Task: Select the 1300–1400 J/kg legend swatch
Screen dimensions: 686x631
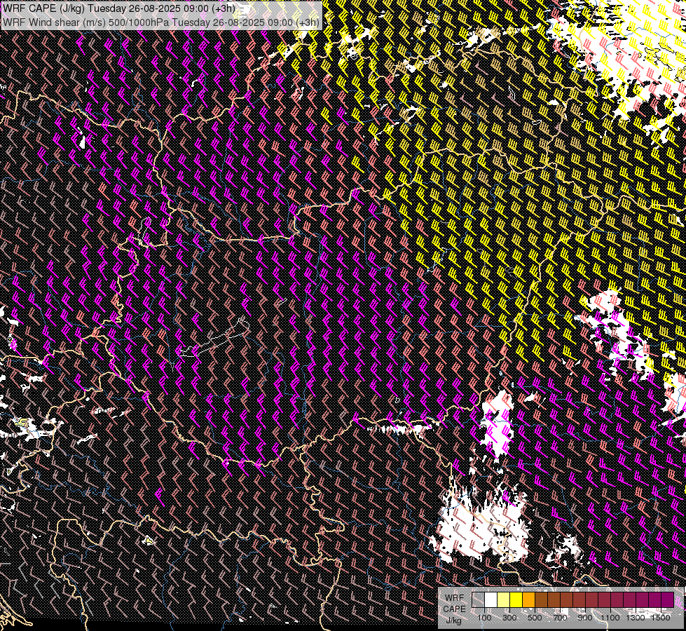Action: [643, 600]
